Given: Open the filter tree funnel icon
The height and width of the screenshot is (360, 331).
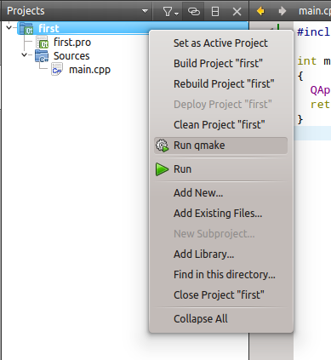Looking at the screenshot, I should tap(170, 12).
